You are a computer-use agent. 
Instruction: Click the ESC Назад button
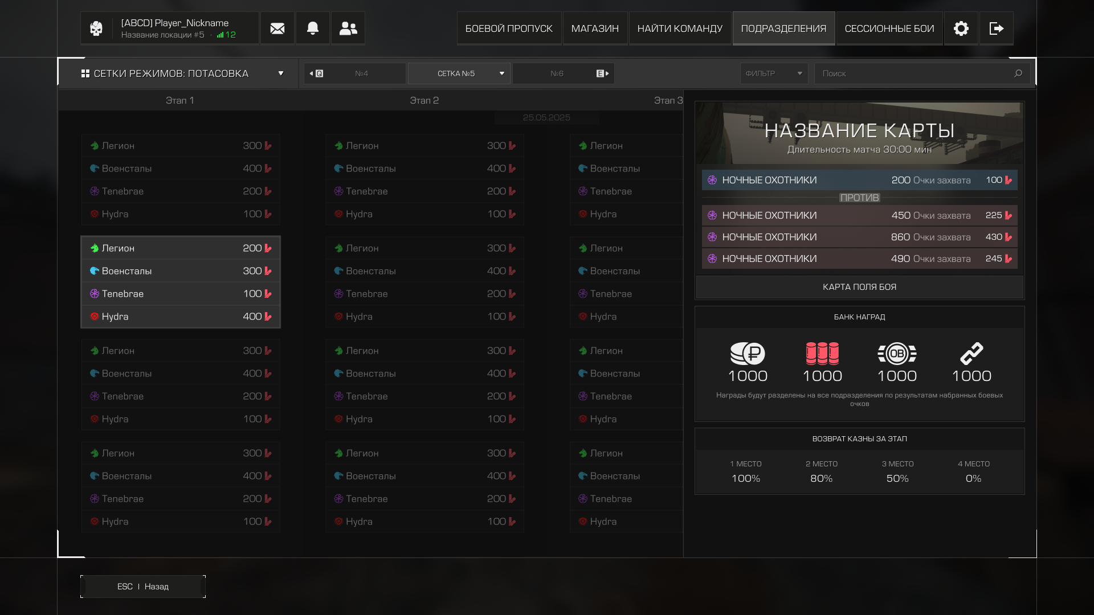[143, 587]
